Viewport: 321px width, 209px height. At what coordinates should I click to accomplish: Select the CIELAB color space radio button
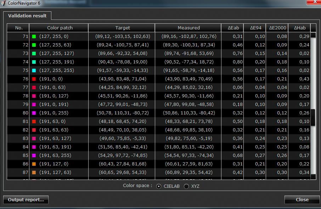tap(159, 186)
